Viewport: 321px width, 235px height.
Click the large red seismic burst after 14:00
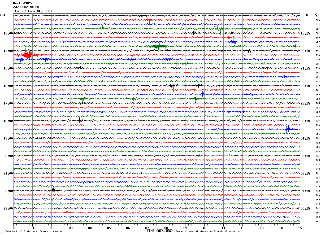[x=28, y=55]
